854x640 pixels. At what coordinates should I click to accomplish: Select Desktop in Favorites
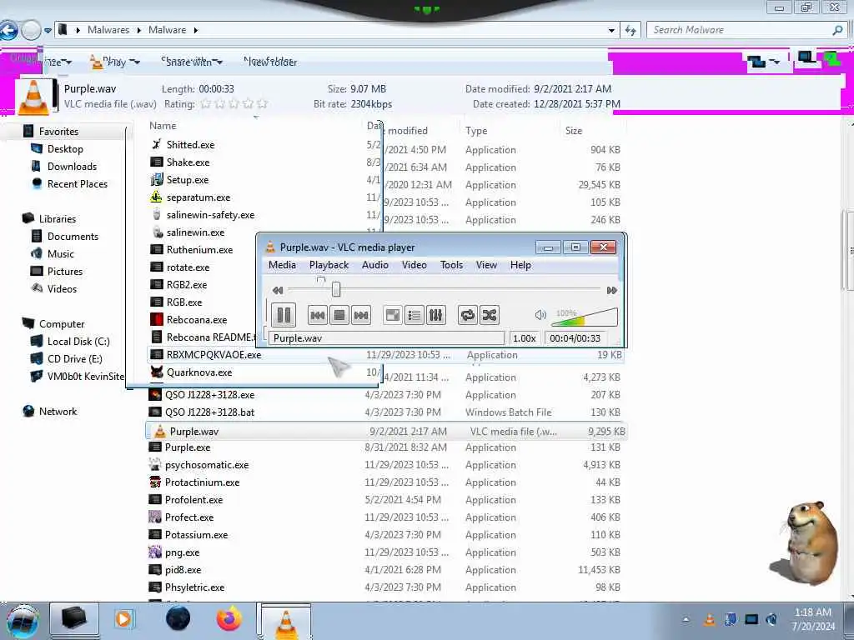coord(65,149)
